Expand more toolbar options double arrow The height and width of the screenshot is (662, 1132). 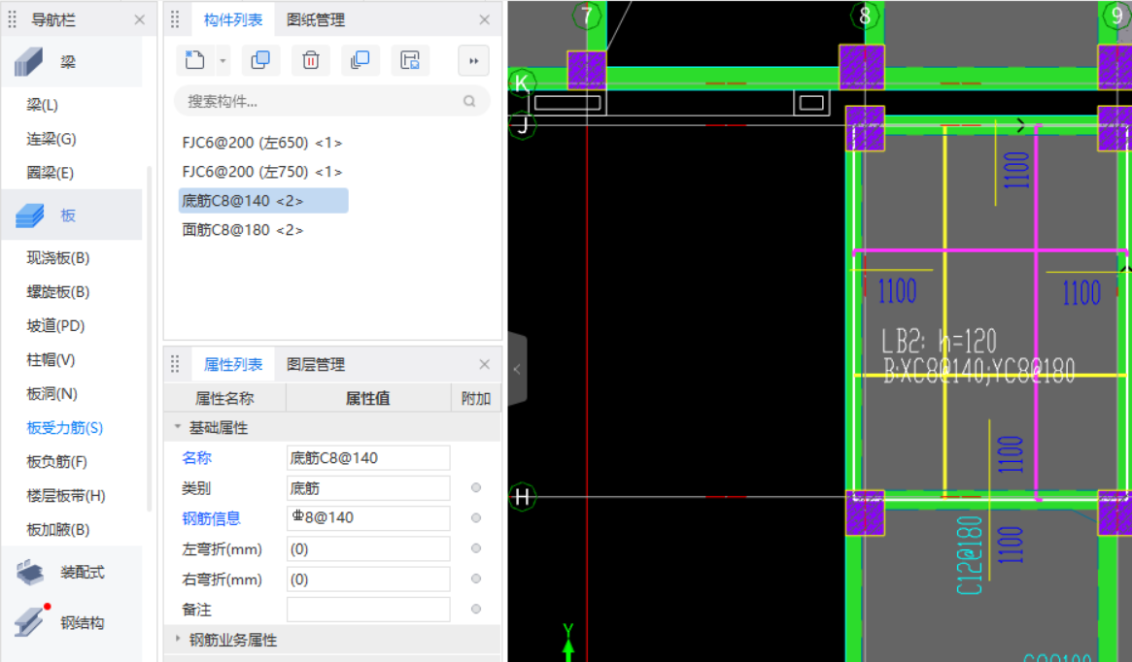click(473, 61)
